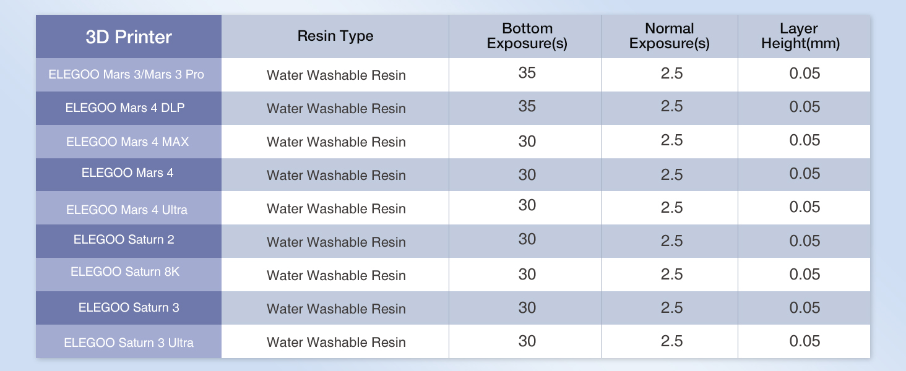
Task: Click bottom exposure value for Mars 4 MAX
Action: (x=527, y=140)
